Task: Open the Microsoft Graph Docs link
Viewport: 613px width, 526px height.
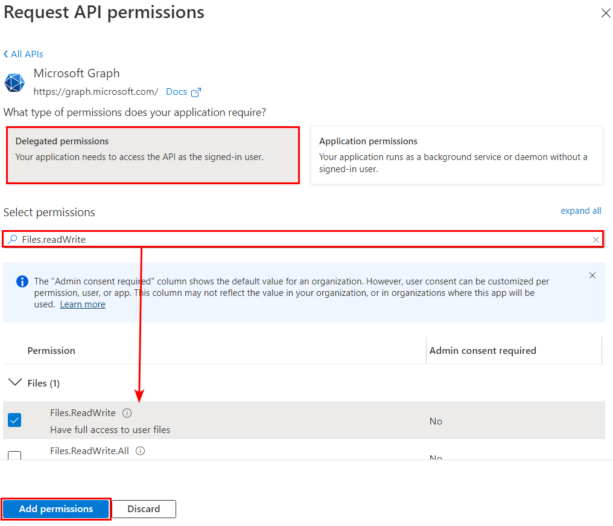Action: coord(176,92)
